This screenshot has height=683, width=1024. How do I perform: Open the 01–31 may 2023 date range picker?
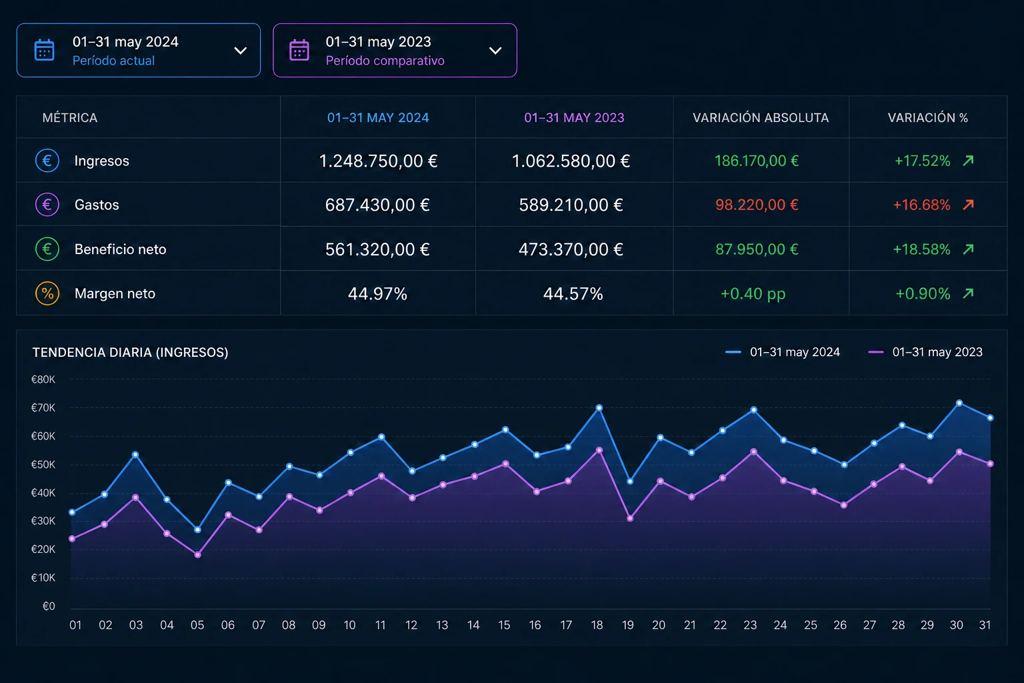pos(395,50)
